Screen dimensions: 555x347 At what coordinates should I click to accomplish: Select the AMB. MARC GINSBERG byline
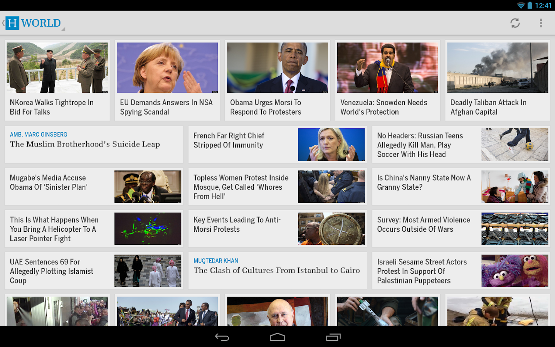(39, 134)
